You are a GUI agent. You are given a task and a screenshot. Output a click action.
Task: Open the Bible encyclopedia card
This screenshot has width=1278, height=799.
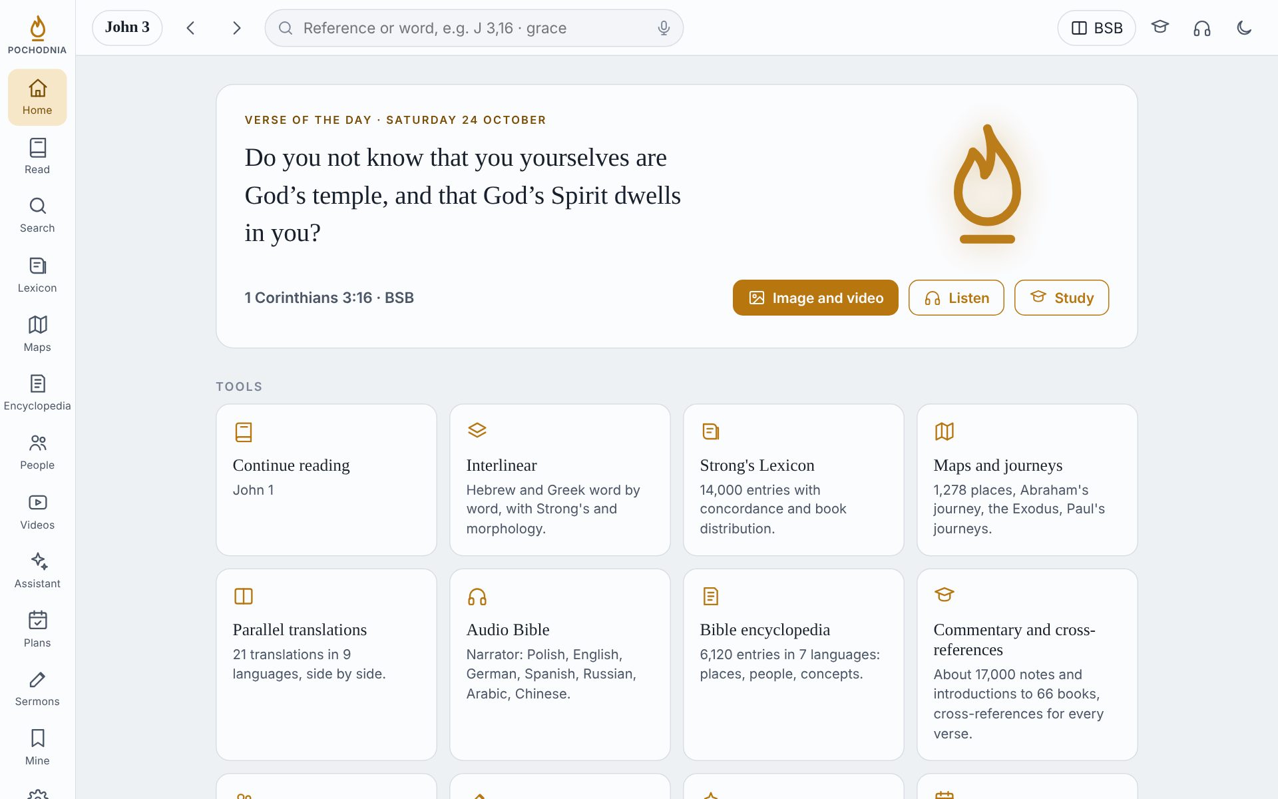(x=793, y=665)
